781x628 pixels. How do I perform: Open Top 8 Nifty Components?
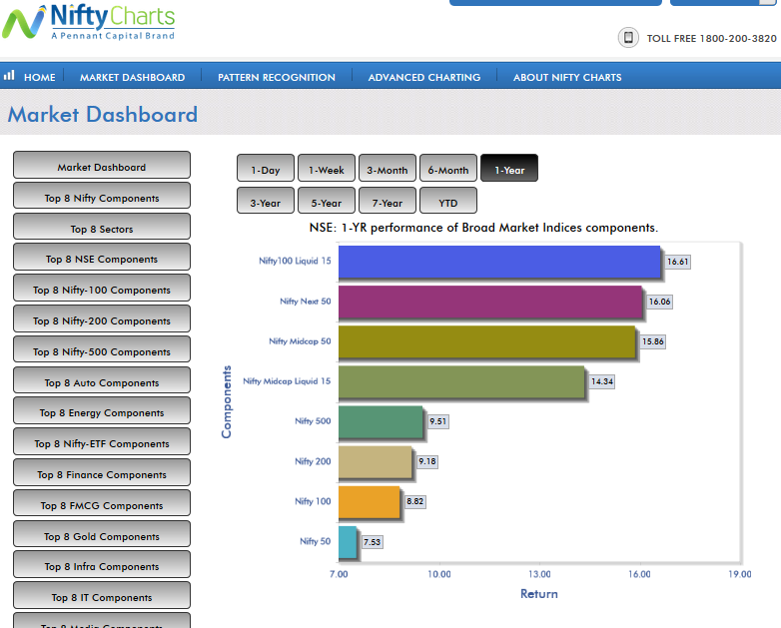point(102,196)
